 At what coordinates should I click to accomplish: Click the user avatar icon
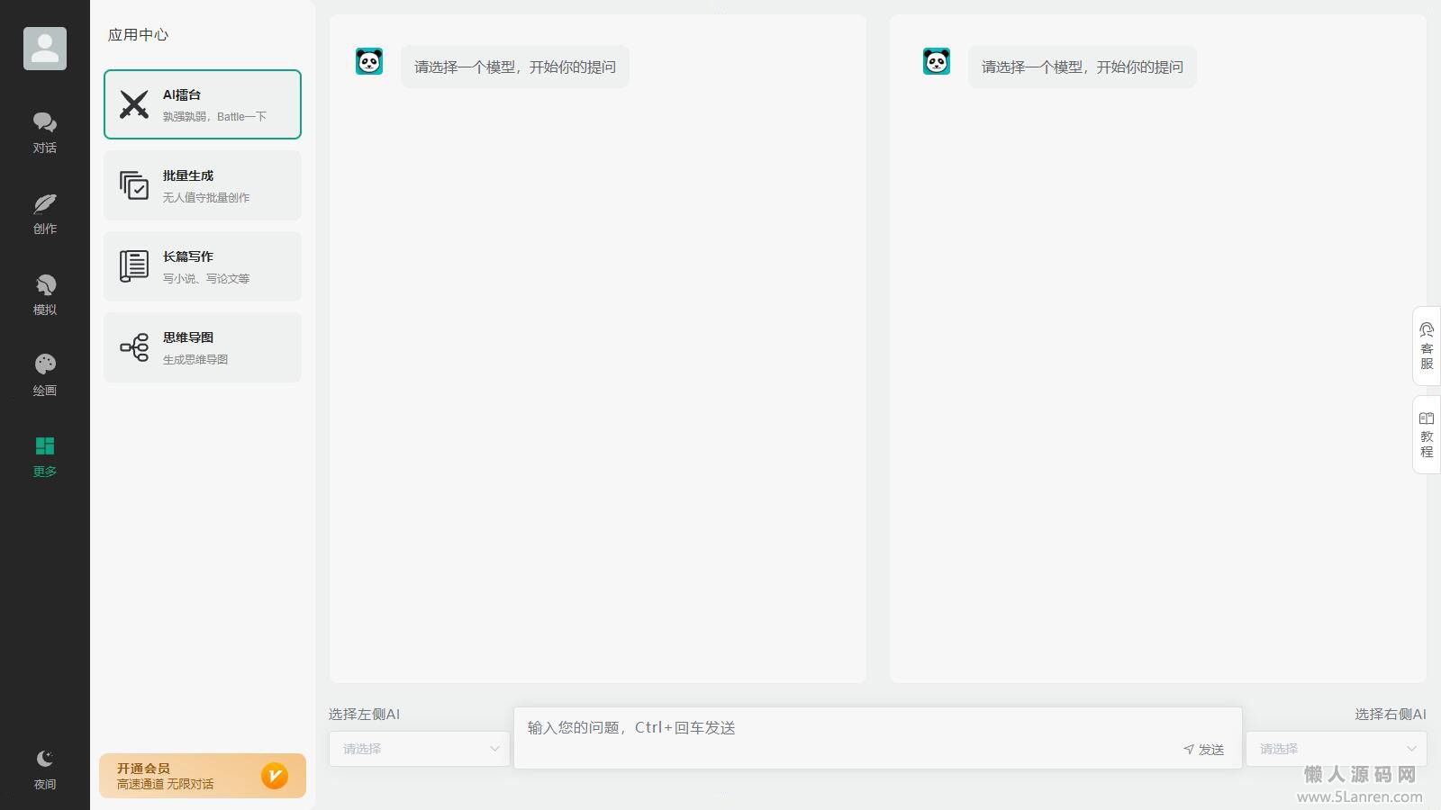point(45,49)
